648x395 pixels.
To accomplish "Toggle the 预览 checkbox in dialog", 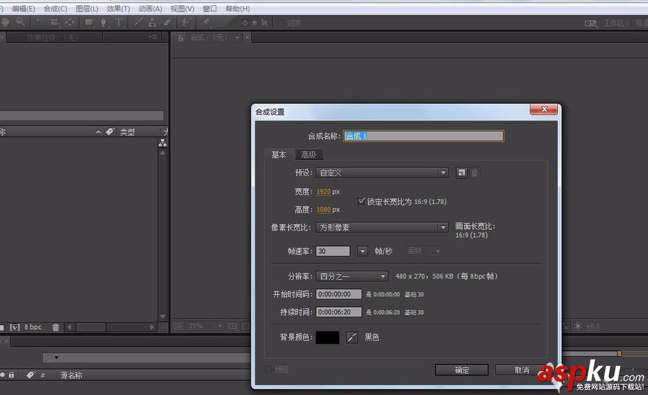I will (268, 369).
